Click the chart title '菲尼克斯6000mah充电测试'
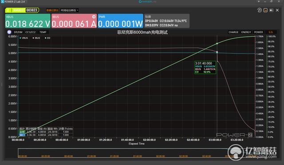This screenshot has width=284, height=165. tap(142, 32)
